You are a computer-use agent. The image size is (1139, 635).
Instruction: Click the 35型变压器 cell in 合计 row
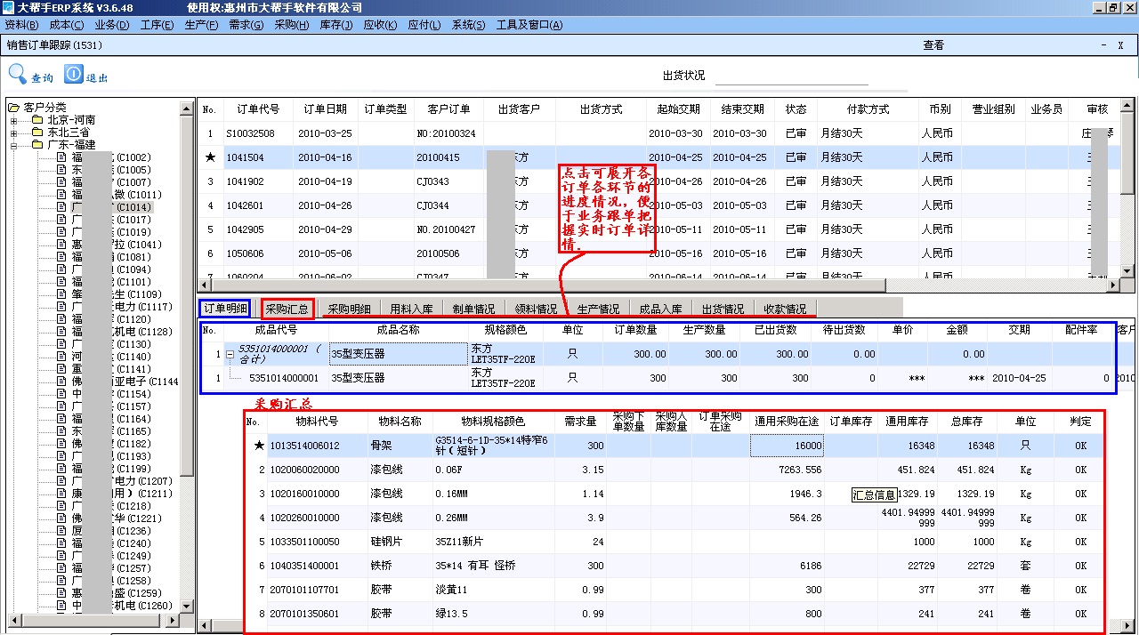click(398, 353)
